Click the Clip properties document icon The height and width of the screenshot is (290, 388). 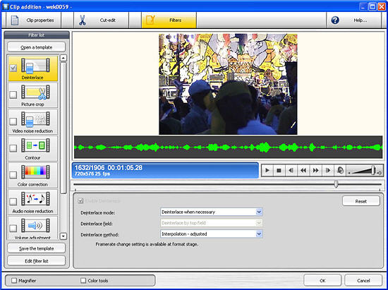click(15, 20)
